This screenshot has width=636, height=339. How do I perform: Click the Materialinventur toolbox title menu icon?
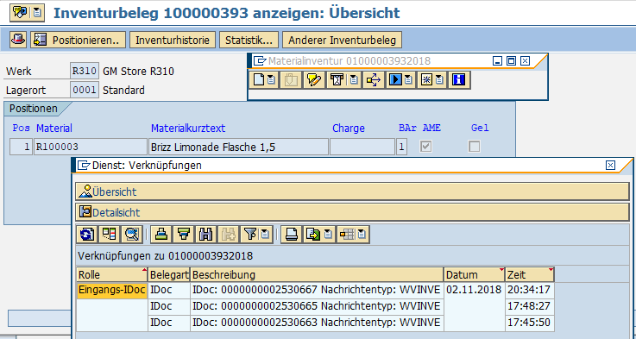(x=260, y=61)
